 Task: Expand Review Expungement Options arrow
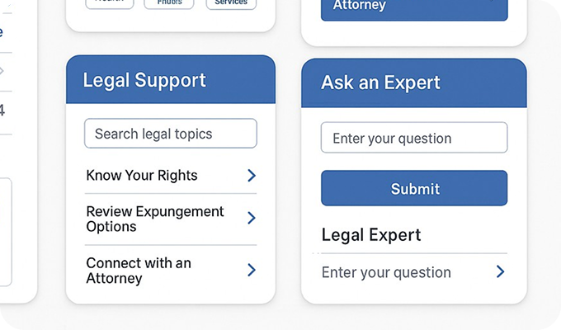pyautogui.click(x=252, y=219)
